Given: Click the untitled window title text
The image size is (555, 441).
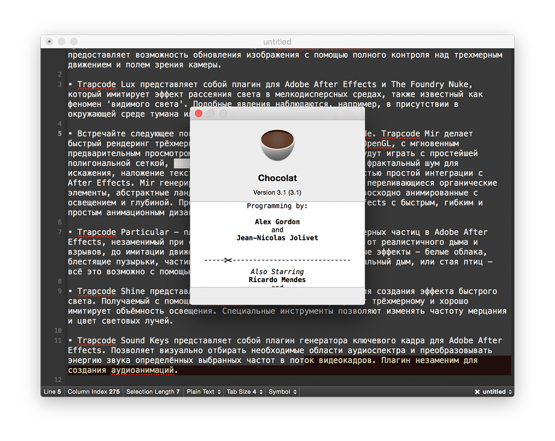Looking at the screenshot, I should click(x=277, y=42).
